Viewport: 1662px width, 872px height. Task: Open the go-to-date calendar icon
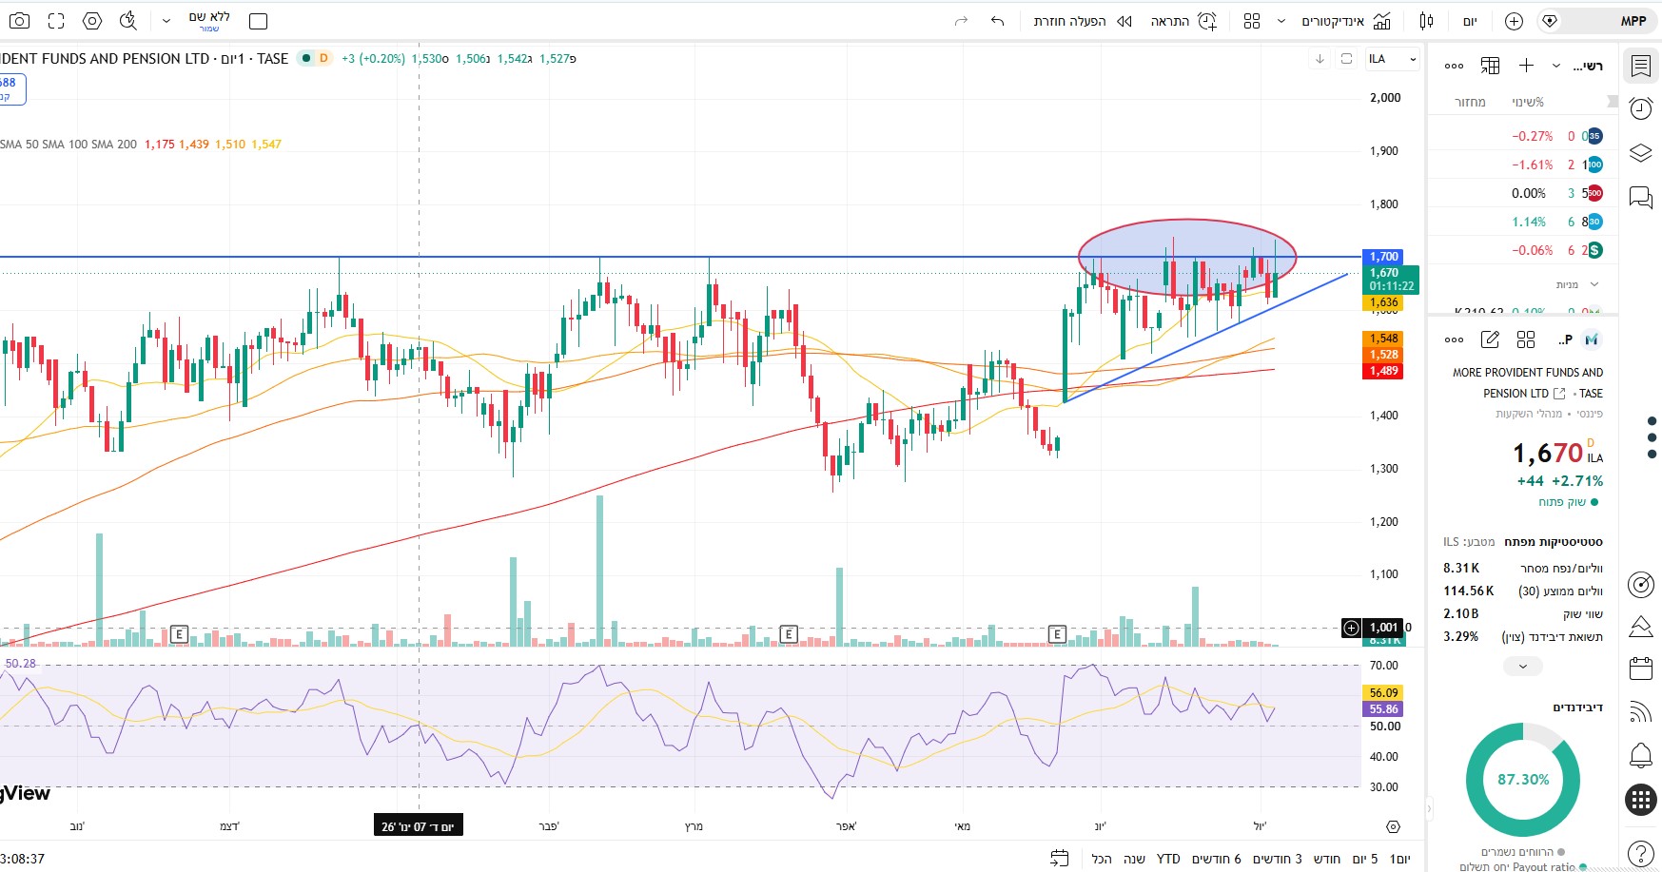1059,859
